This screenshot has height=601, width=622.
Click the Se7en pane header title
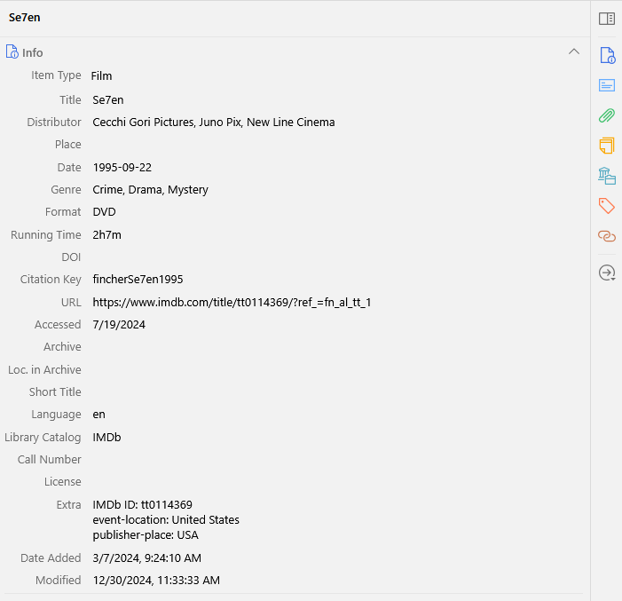pyautogui.click(x=25, y=18)
